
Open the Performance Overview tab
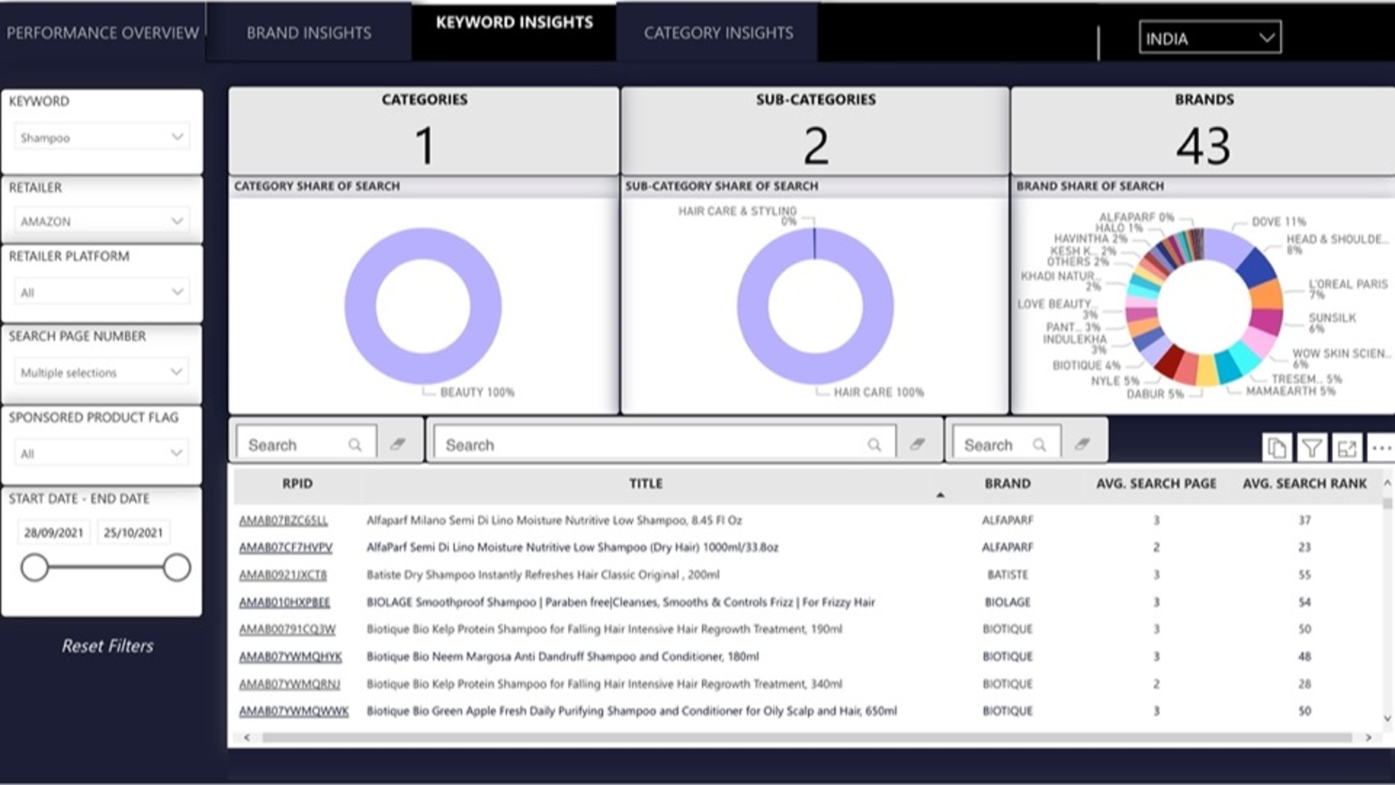102,33
